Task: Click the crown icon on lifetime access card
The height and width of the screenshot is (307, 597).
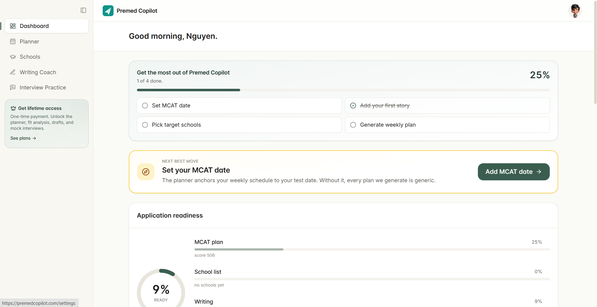Action: click(13, 108)
